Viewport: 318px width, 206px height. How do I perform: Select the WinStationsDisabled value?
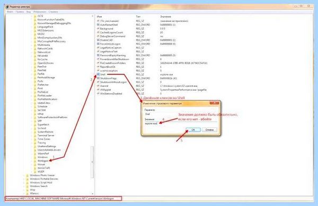tap(111, 94)
